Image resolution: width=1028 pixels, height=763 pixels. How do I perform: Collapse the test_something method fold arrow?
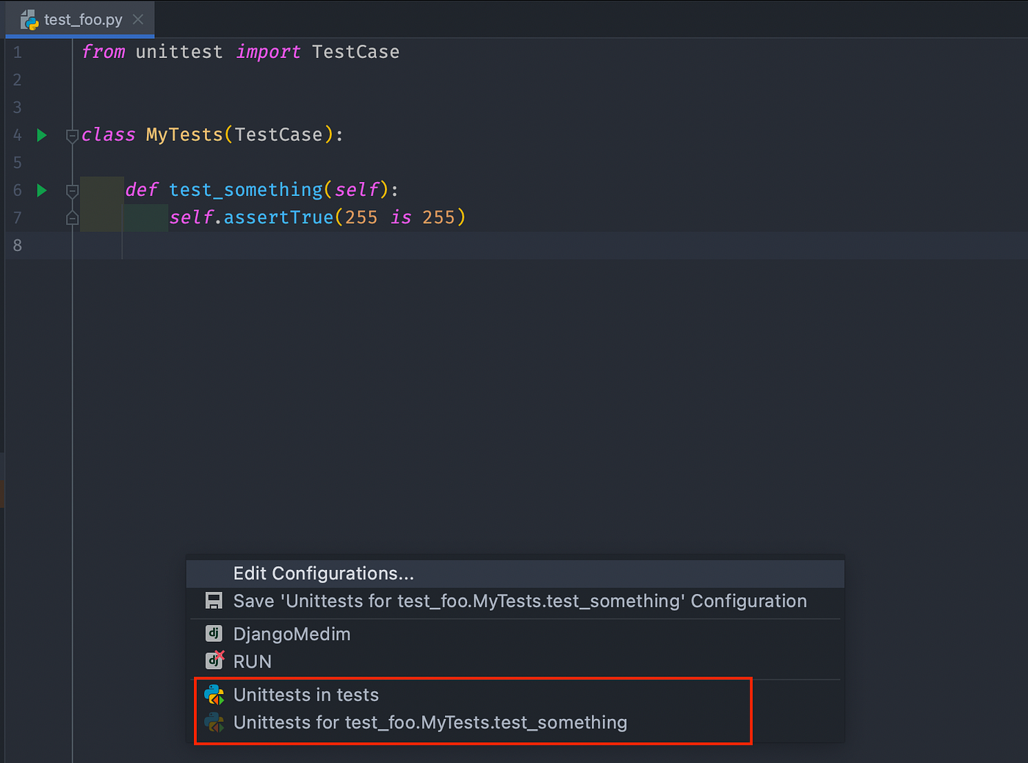[71, 189]
